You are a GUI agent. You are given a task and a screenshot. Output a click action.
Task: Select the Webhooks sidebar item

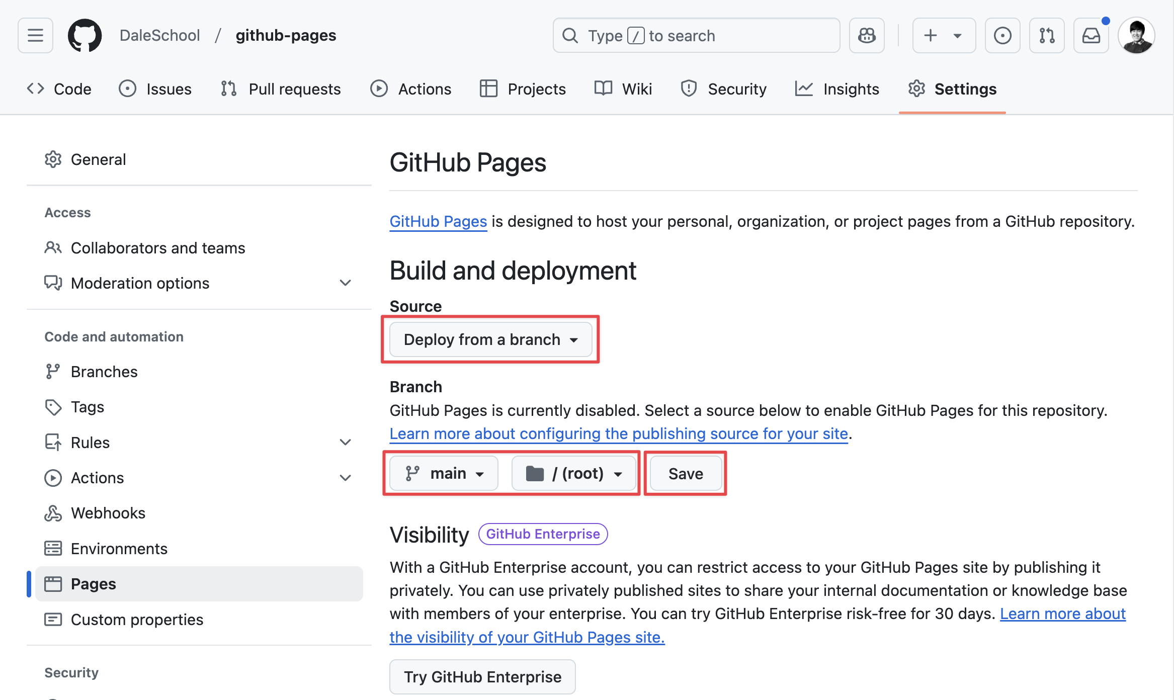(x=108, y=513)
